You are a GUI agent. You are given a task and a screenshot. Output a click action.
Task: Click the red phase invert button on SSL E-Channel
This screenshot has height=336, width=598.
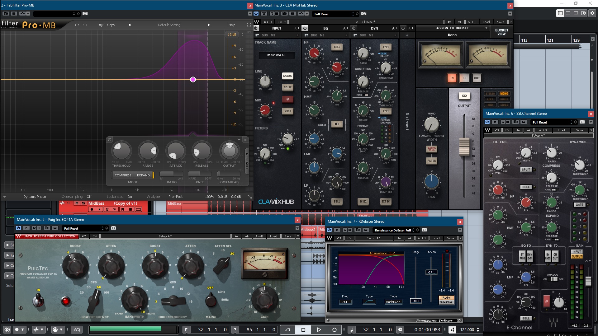click(546, 301)
